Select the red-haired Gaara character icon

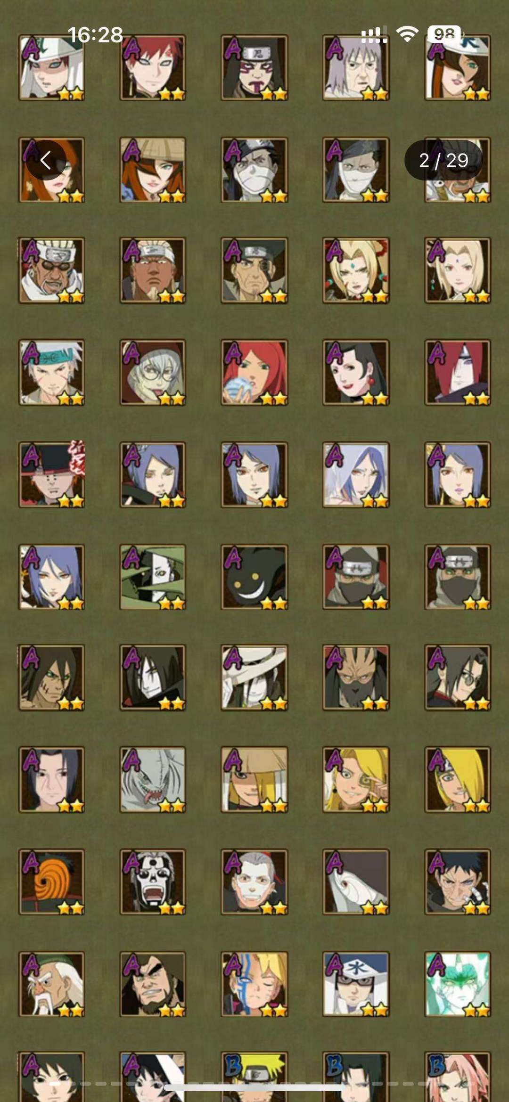(x=153, y=67)
